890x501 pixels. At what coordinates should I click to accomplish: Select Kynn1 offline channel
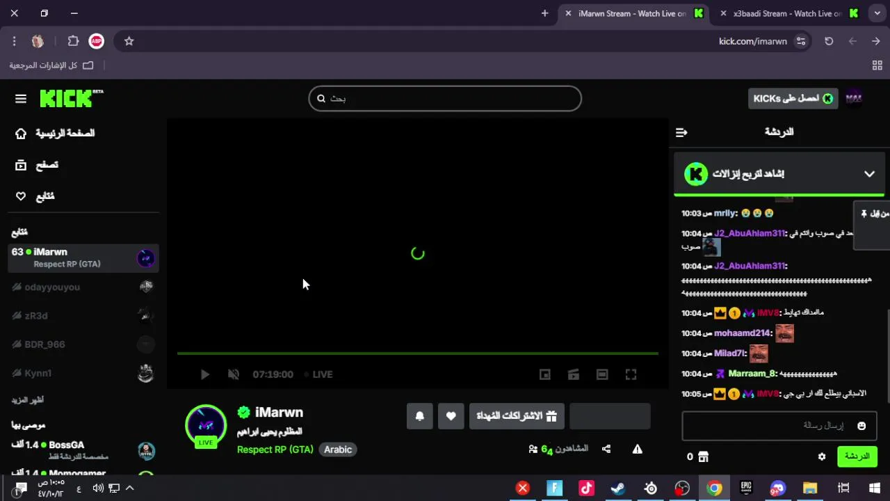click(x=83, y=373)
